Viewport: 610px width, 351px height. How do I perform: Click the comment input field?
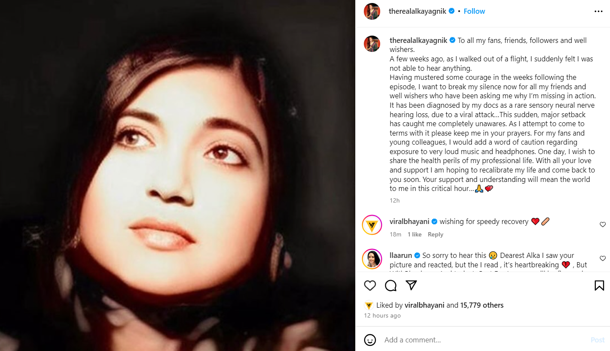(481, 340)
